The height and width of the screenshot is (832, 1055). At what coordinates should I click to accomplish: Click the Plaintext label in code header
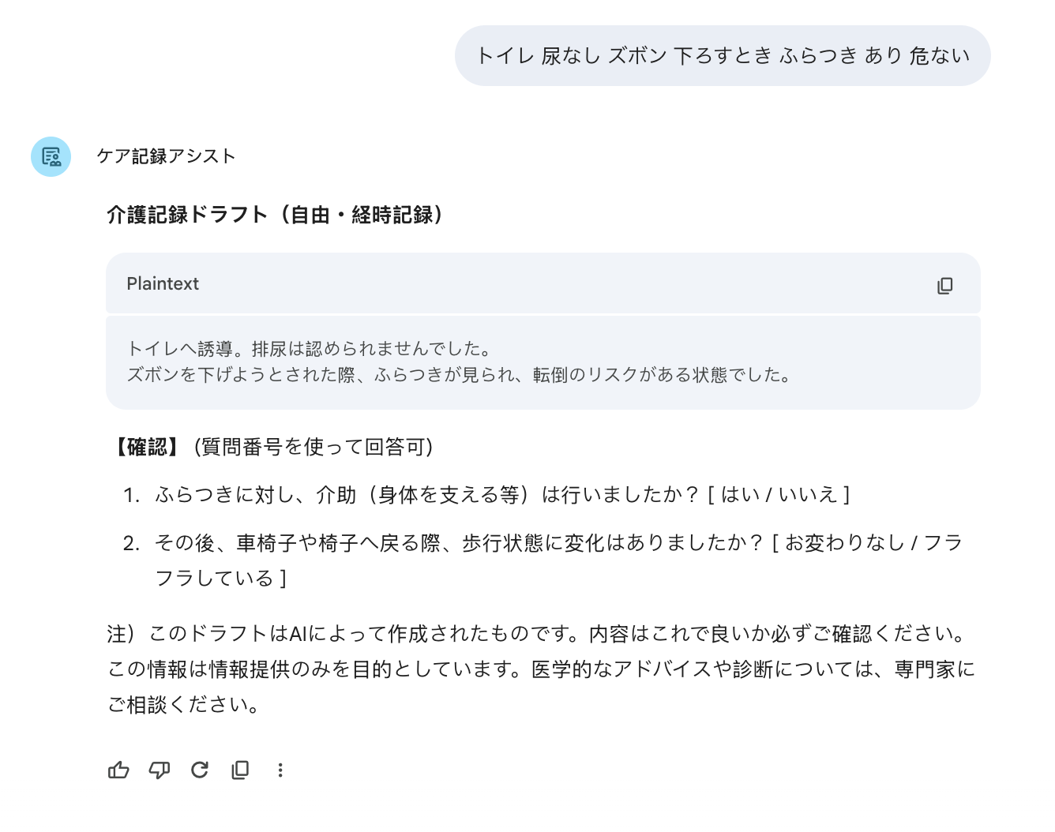[x=163, y=284]
